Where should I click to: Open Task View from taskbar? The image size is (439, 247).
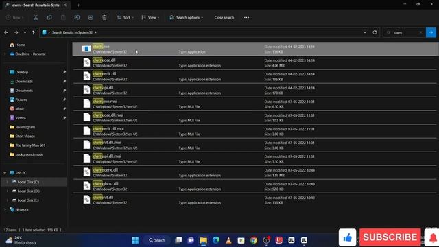(178, 240)
